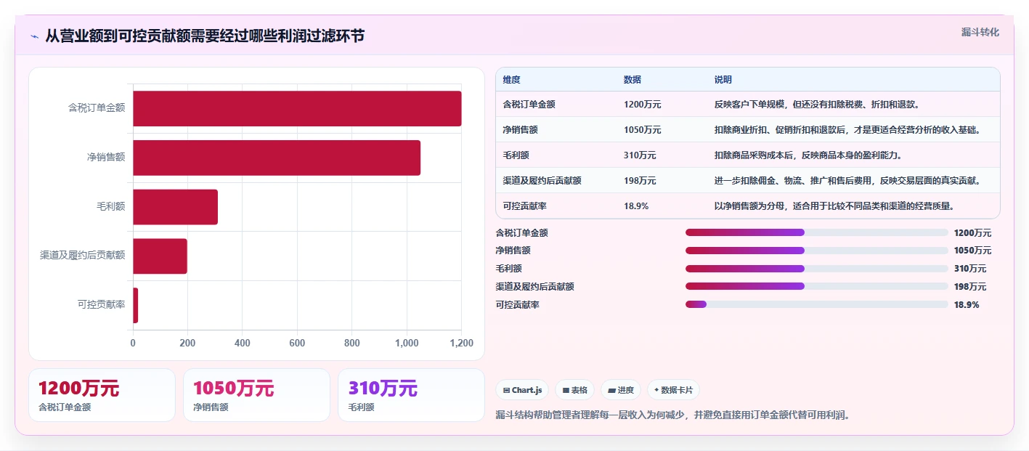Select the 进度 chip
Screen dimensions: 1029x451
[x=621, y=390]
